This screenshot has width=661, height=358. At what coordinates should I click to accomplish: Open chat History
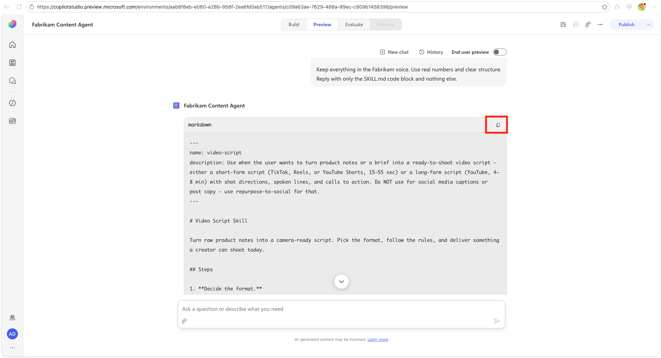tap(431, 52)
